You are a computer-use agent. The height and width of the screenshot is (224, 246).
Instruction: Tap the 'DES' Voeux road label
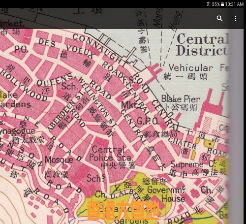[47, 42]
